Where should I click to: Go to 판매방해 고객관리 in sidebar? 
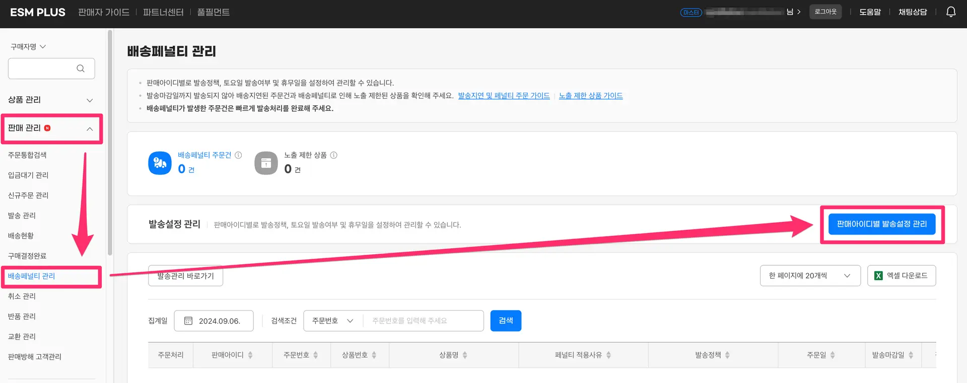click(x=35, y=356)
